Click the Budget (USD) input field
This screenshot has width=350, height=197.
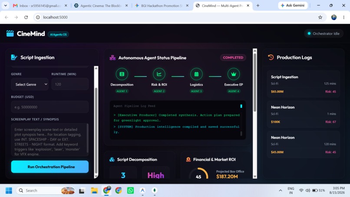pyautogui.click(x=50, y=107)
